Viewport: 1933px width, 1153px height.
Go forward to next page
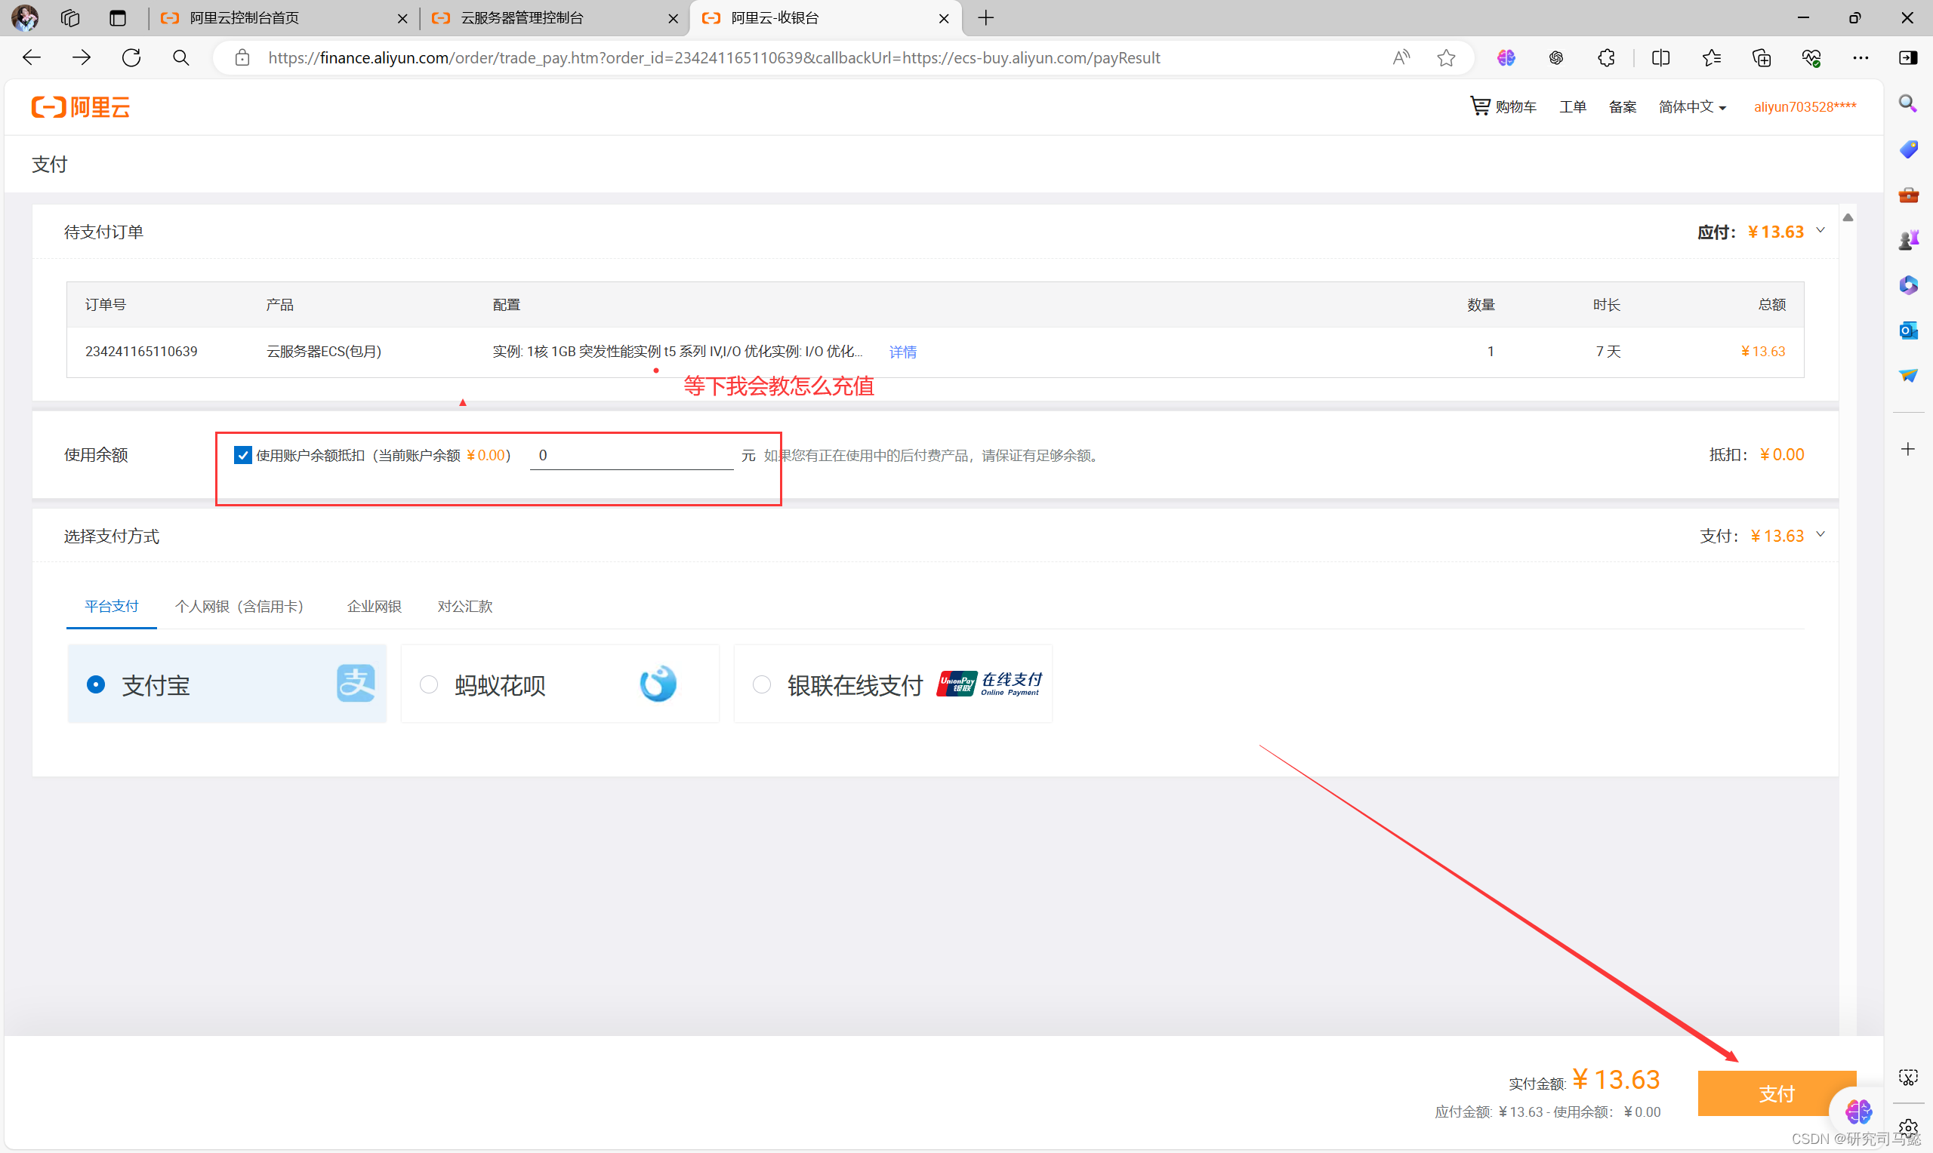click(81, 57)
